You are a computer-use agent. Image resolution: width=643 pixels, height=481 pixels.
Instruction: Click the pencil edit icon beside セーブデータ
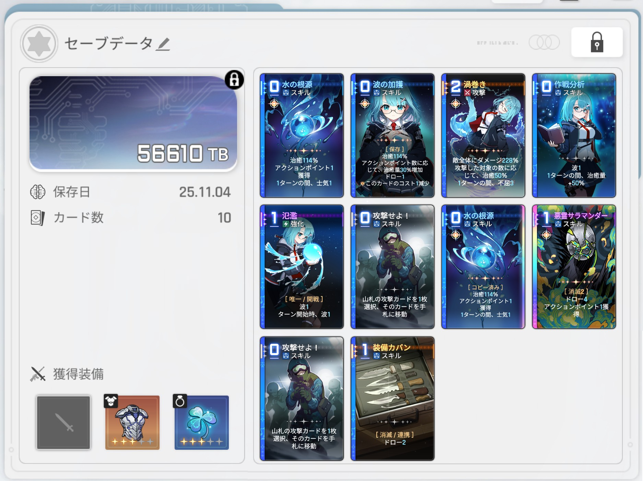tap(163, 44)
